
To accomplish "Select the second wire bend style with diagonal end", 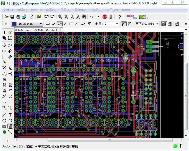I will point(54,24).
